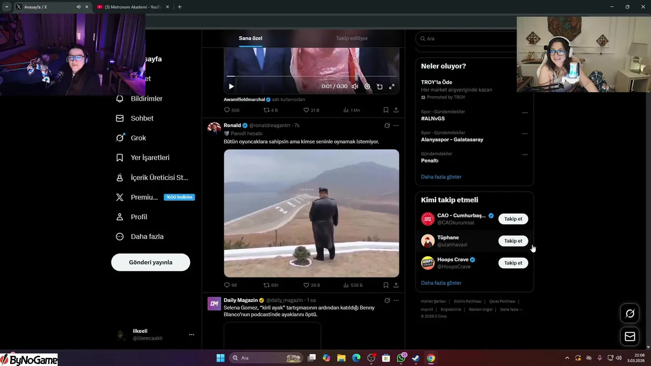
Task: Repost the video post with 4 B reposts
Action: click(271, 110)
